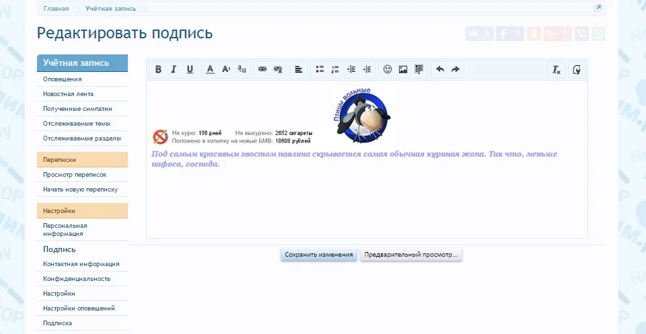The image size is (646, 334).
Task: Open page in new window icon
Action: click(x=598, y=8)
